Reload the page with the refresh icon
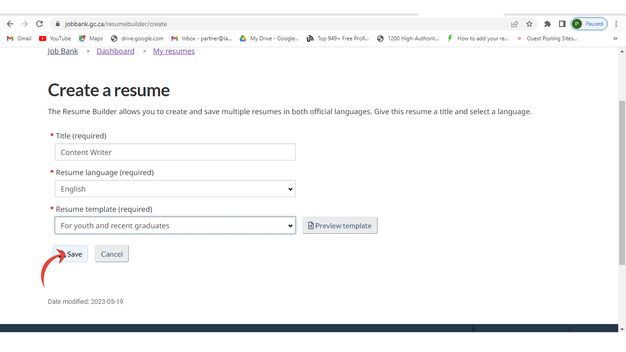 click(39, 24)
